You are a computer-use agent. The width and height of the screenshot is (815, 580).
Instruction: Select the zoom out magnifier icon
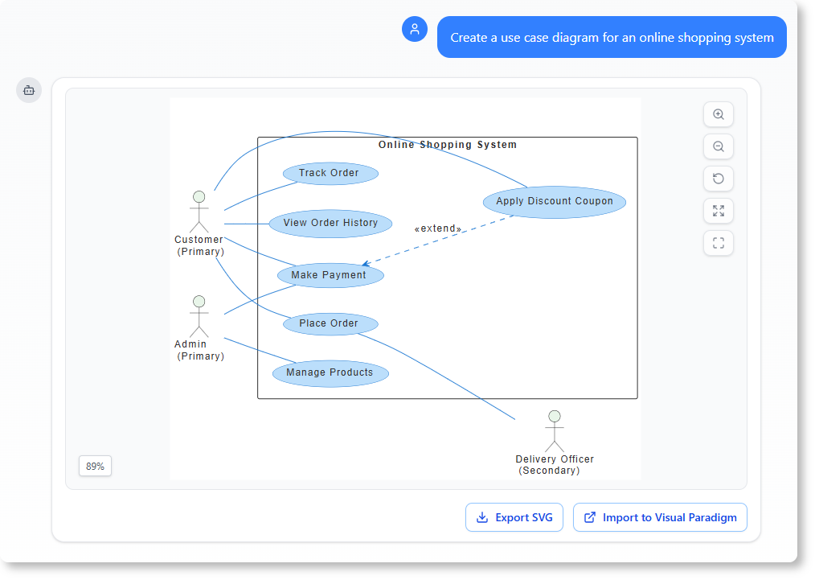[718, 146]
